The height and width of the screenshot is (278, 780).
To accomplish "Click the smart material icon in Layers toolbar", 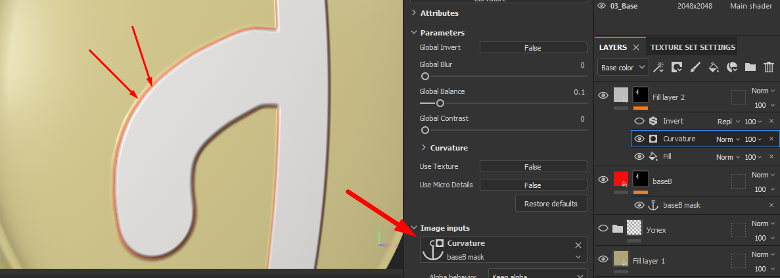I will [732, 67].
